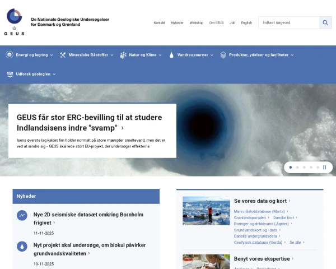Screen dimensions: 336x269
Task: Open Nye 2D seismiske datasæt news article
Action: point(88,219)
